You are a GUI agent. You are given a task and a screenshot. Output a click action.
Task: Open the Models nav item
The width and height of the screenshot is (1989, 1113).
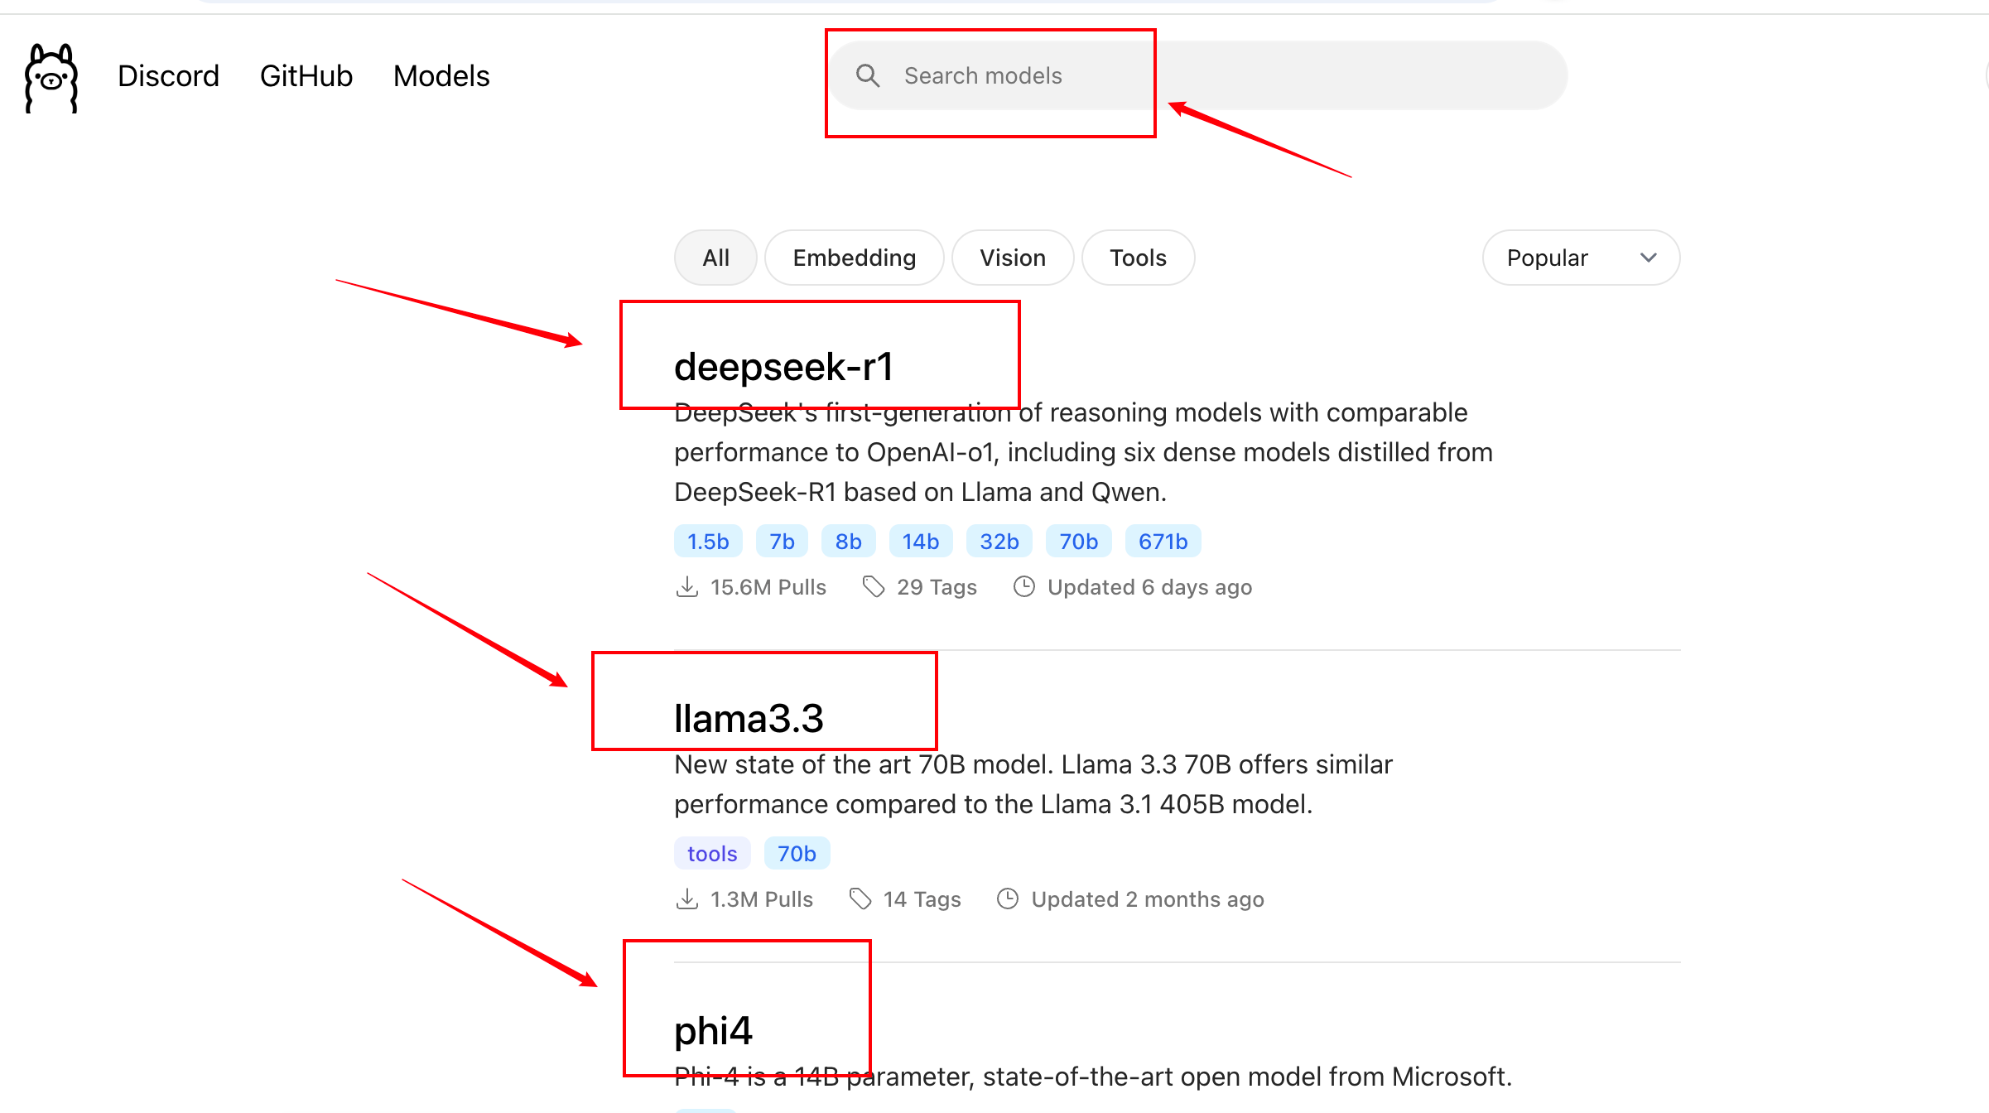[x=441, y=76]
